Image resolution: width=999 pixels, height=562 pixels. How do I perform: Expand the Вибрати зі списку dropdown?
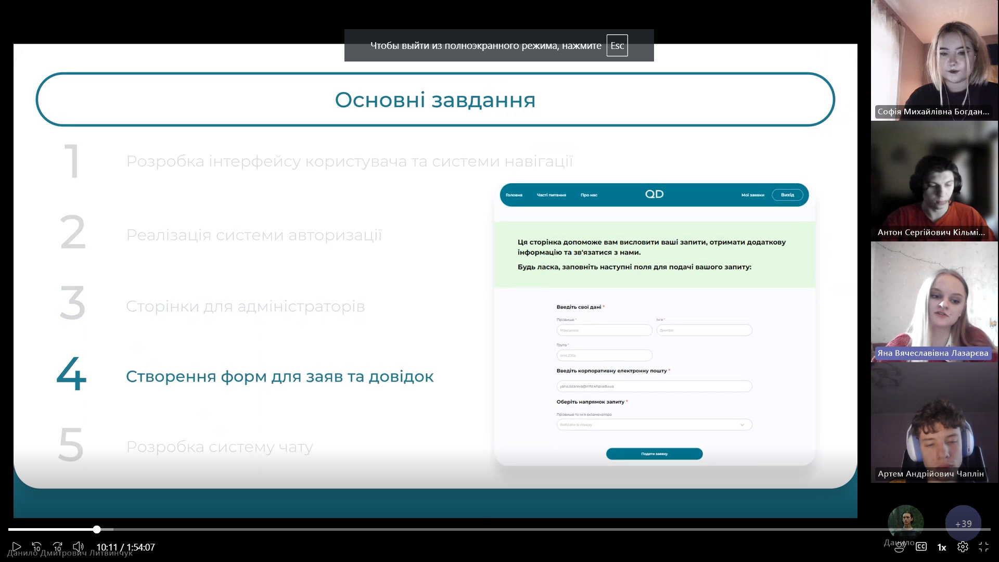click(654, 425)
